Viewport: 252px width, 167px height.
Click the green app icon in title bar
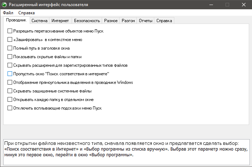(4, 5)
